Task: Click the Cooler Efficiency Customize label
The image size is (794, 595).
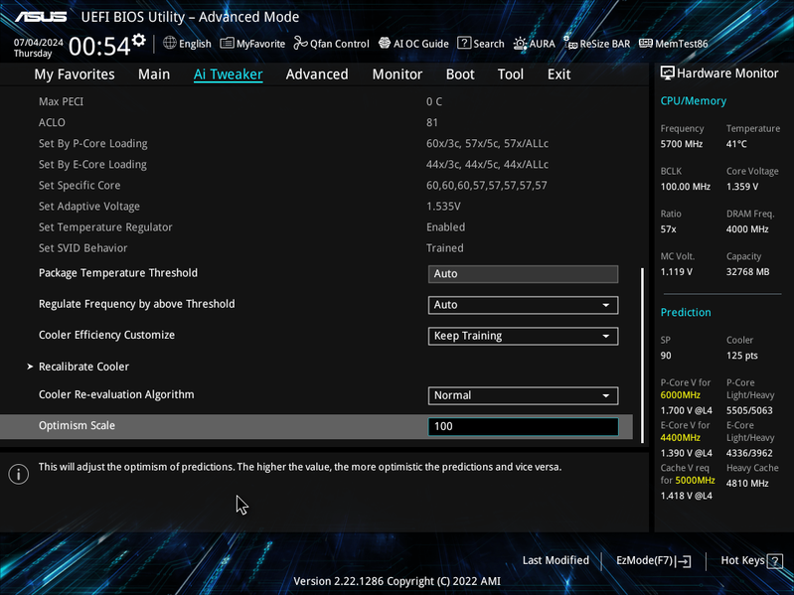Action: (107, 335)
